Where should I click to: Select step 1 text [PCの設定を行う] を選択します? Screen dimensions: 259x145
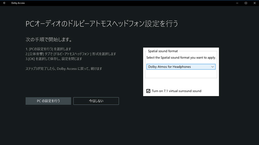[48, 49]
